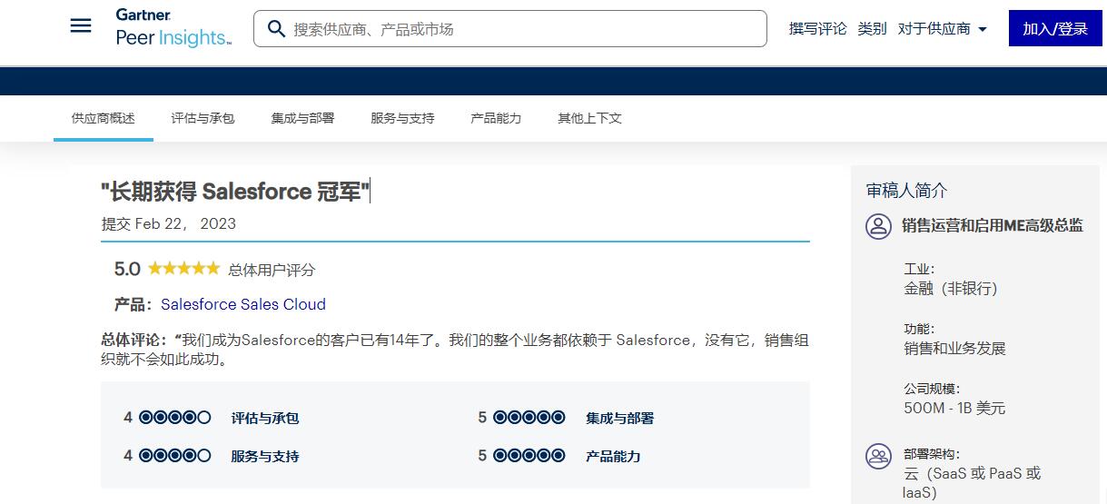Select the 供应商概述 tab
The image size is (1107, 504).
tap(104, 118)
